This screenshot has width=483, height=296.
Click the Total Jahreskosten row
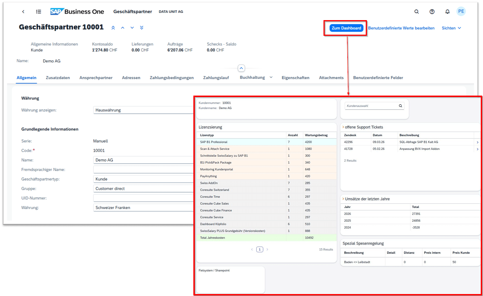(x=267, y=238)
